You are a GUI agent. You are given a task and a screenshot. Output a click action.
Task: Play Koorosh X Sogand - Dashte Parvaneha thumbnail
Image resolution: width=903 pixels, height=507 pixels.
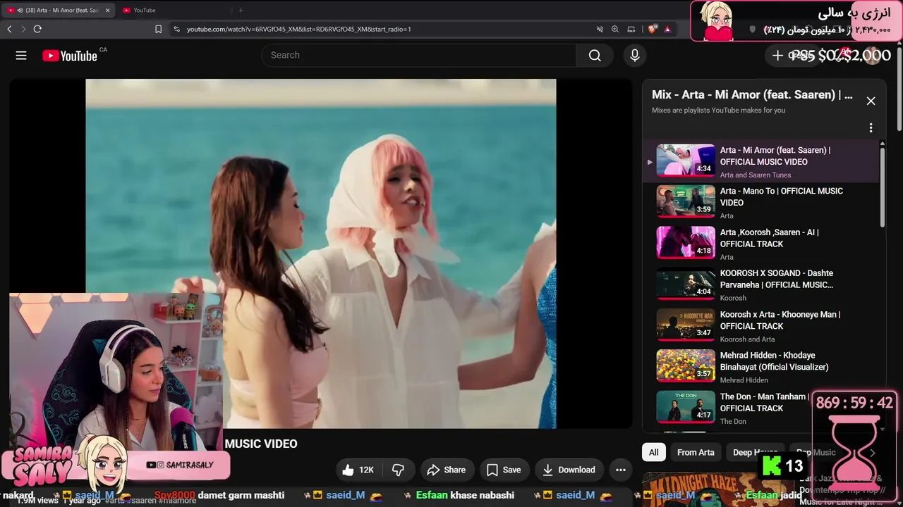686,284
